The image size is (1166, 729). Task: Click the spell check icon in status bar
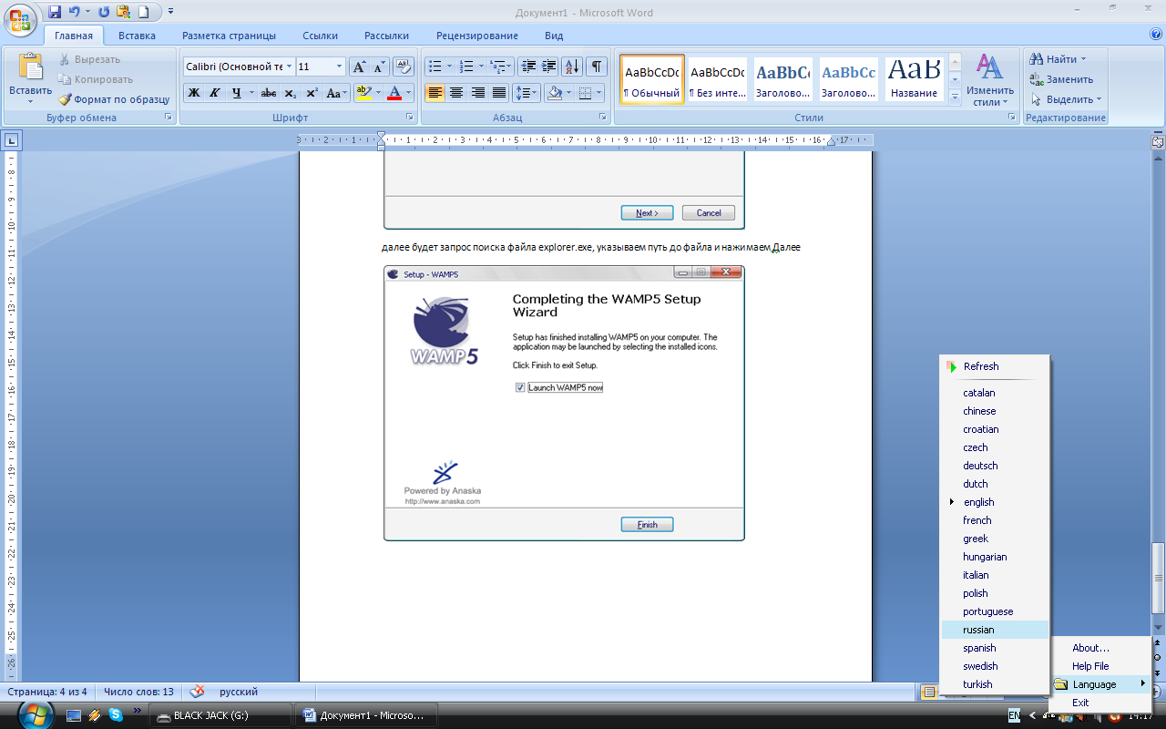pos(197,692)
